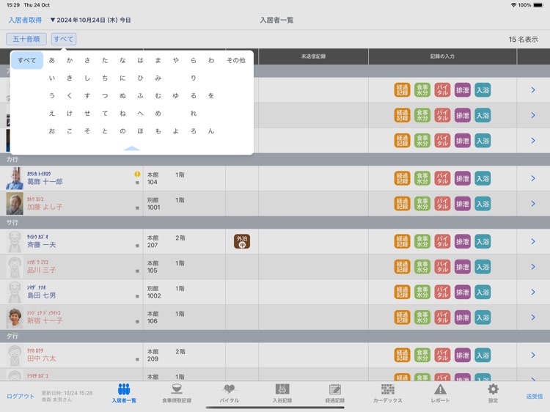Open 経過記録 for 葛飾 十一郎
Image resolution: width=550 pixels, height=412 pixels.
point(402,178)
